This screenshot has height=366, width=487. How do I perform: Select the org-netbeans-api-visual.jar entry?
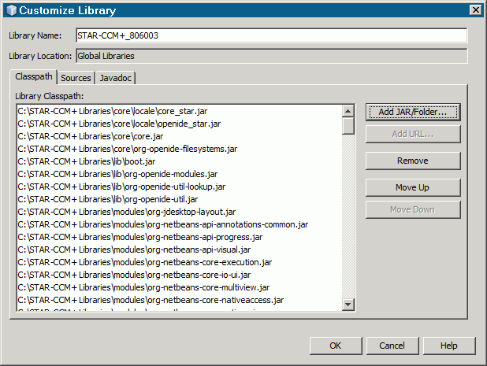click(x=180, y=250)
